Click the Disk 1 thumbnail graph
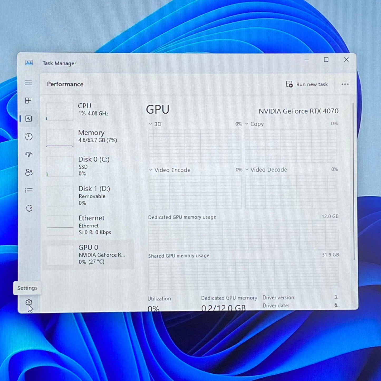Screen dimensions: 381x381 tap(60, 196)
